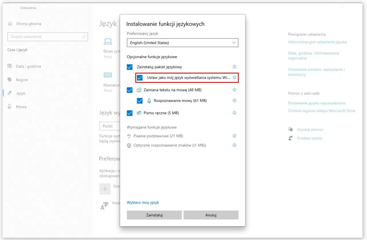The width and height of the screenshot is (367, 240).
Task: Open Data i godzina settings page
Action: (x=28, y=66)
